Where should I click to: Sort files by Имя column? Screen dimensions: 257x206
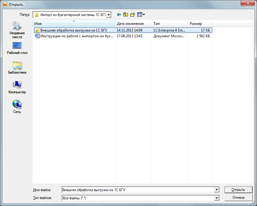(x=74, y=24)
